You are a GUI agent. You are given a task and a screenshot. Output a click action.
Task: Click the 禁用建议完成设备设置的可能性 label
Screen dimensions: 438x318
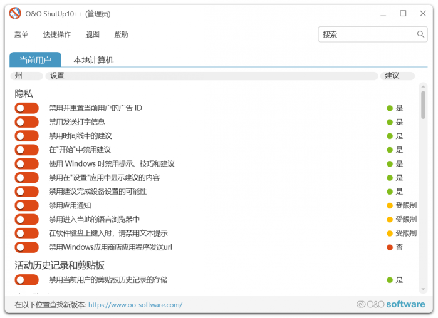coord(98,192)
